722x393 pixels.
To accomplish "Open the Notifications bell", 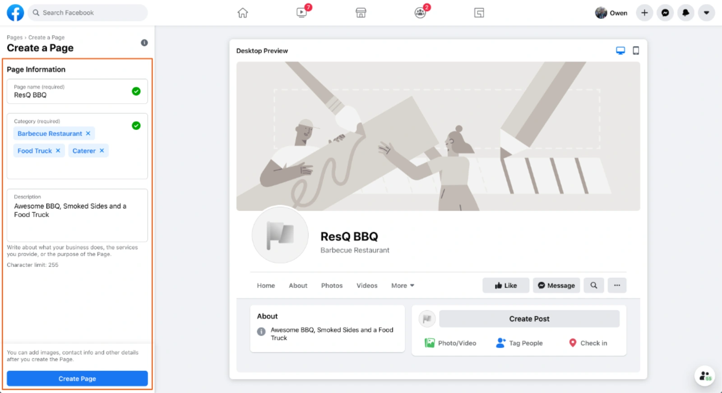I will (686, 13).
